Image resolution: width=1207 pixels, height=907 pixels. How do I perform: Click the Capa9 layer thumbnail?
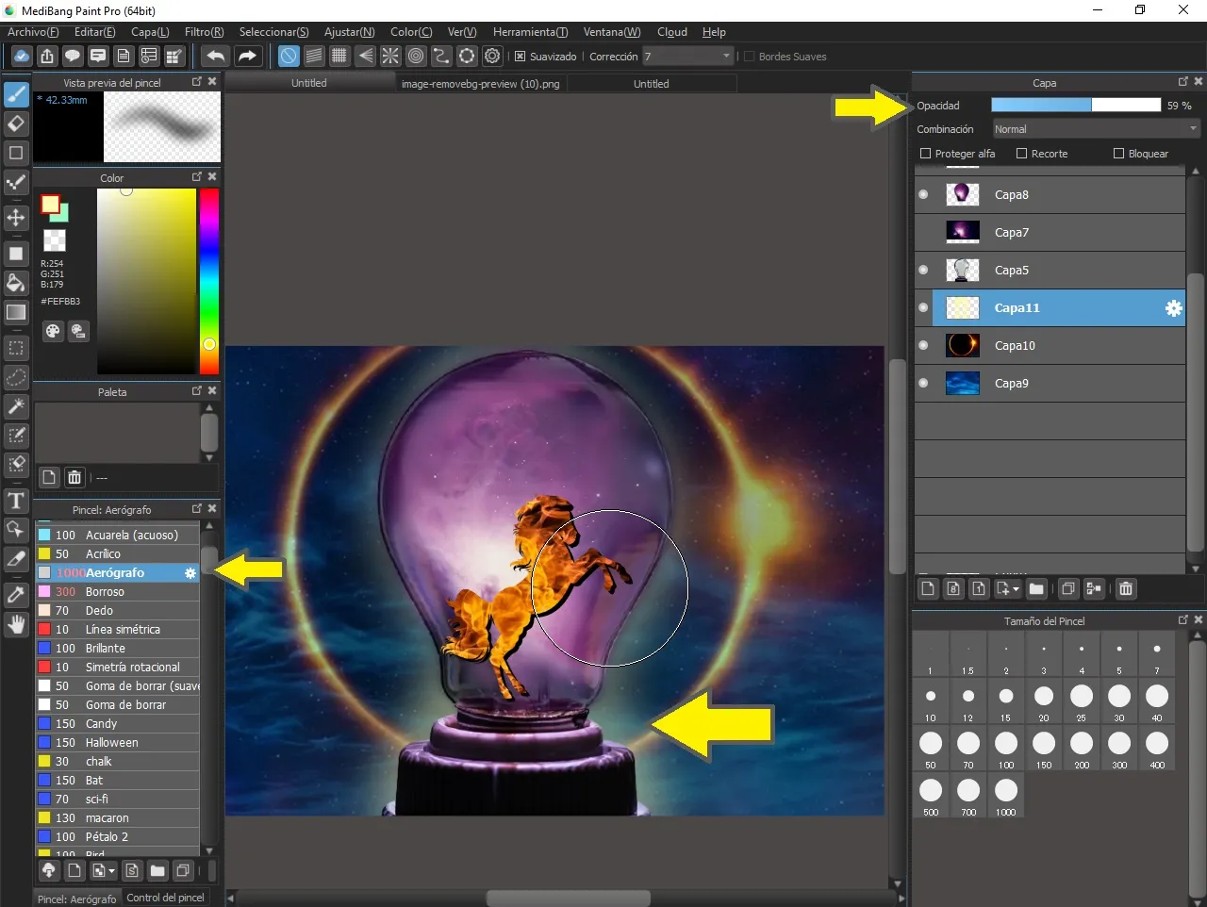(x=963, y=383)
